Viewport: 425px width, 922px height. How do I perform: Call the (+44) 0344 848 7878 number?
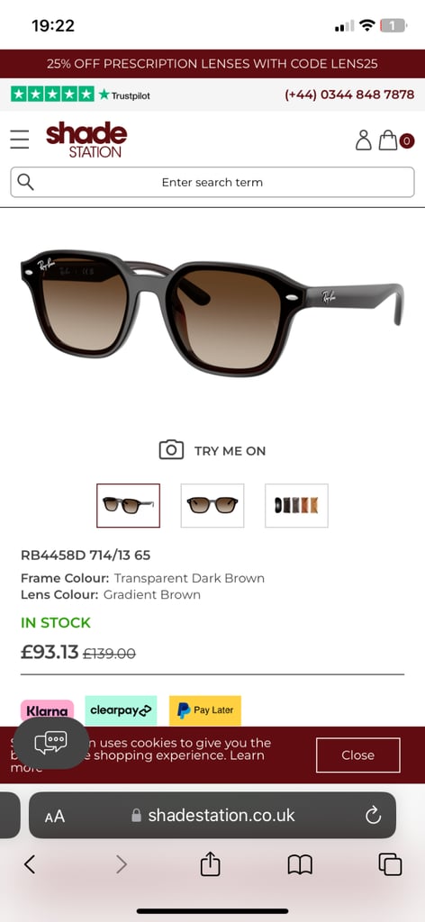(349, 94)
